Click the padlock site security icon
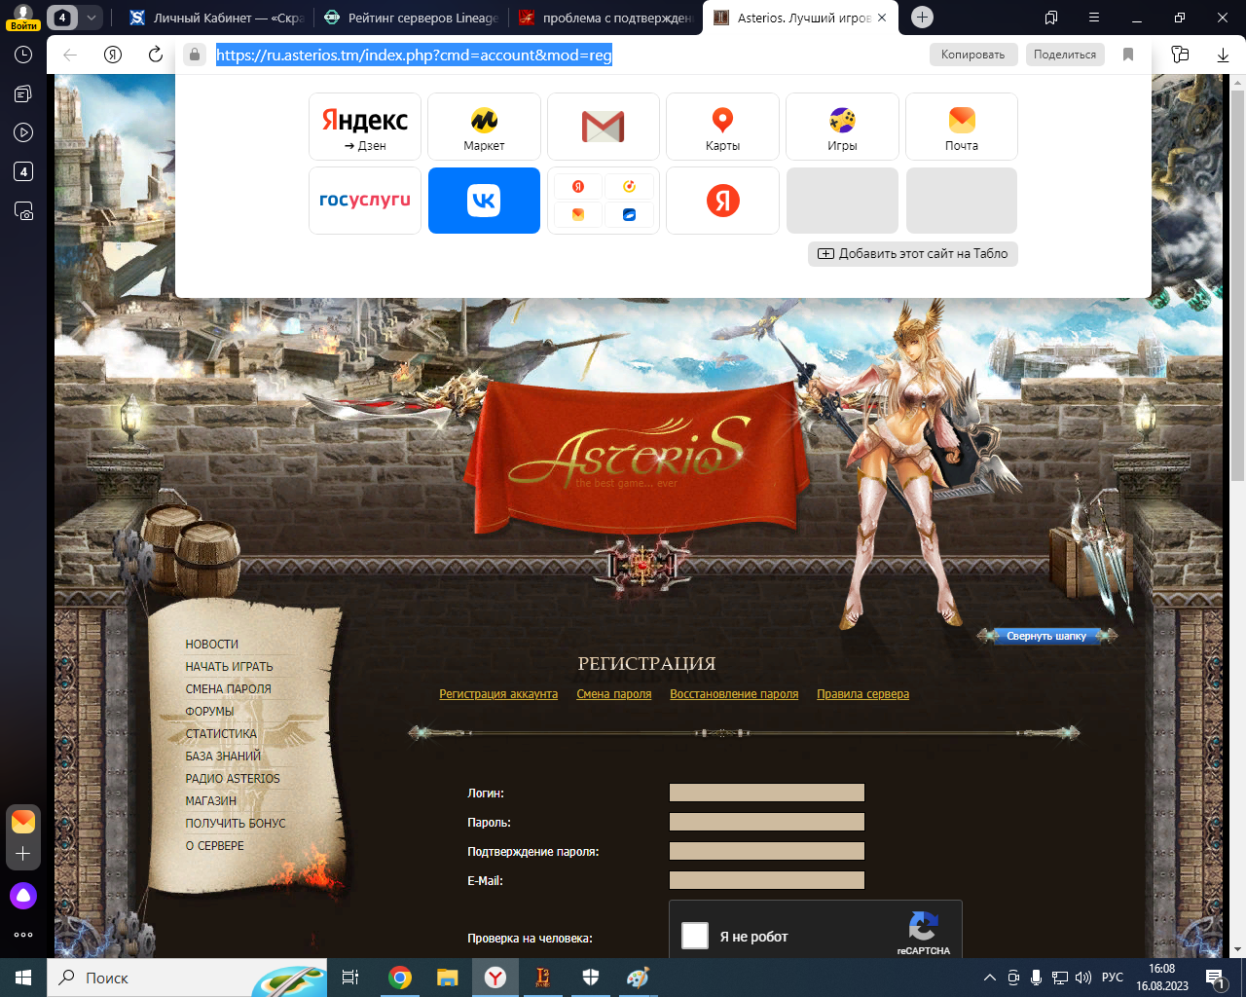The height and width of the screenshot is (997, 1246). pyautogui.click(x=195, y=55)
